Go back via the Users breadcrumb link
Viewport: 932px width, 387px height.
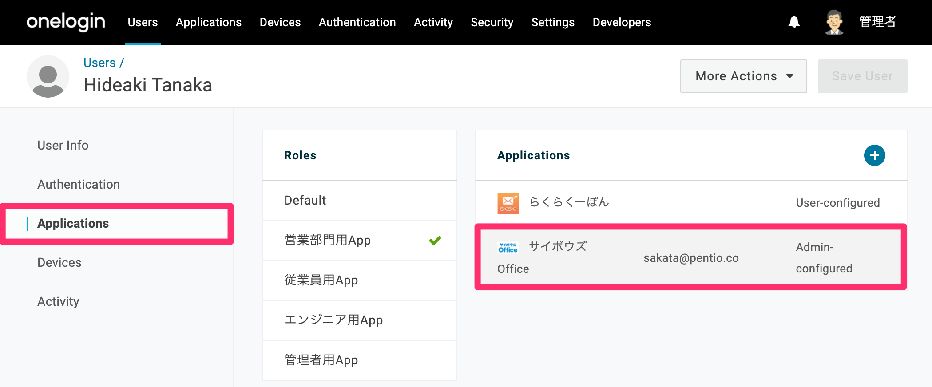(x=99, y=63)
